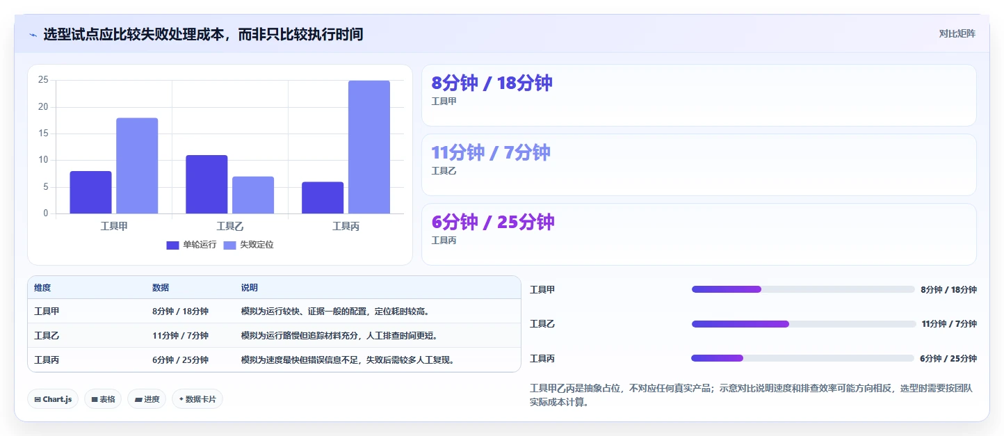Viewport: 1004px width, 436px height.
Task: Click the 进度 tag chip
Action: click(147, 399)
